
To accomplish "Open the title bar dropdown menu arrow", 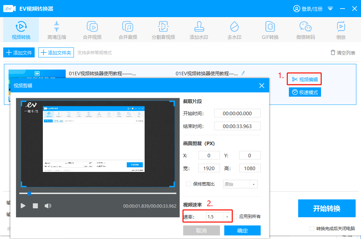I will tap(330, 9).
